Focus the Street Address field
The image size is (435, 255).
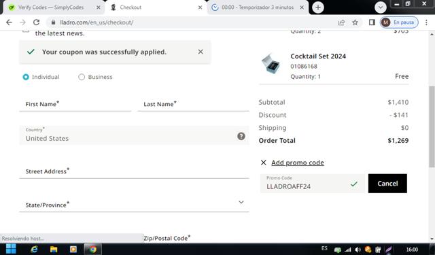coord(134,171)
